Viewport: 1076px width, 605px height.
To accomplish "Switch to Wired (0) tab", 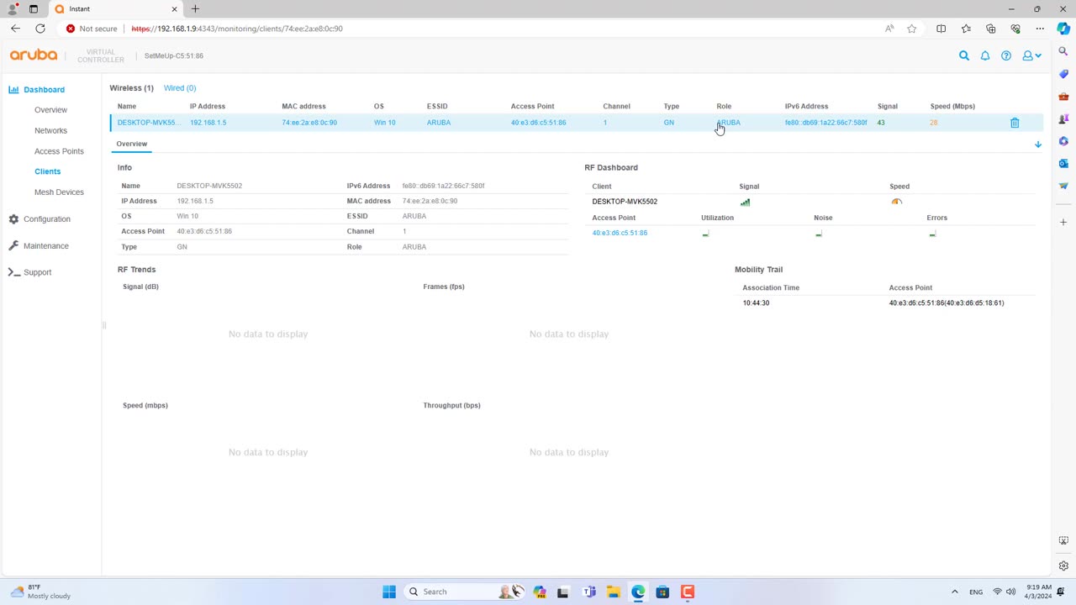I will point(180,87).
